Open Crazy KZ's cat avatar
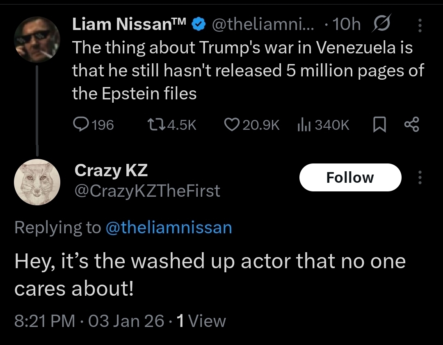443x345 pixels. (37, 182)
